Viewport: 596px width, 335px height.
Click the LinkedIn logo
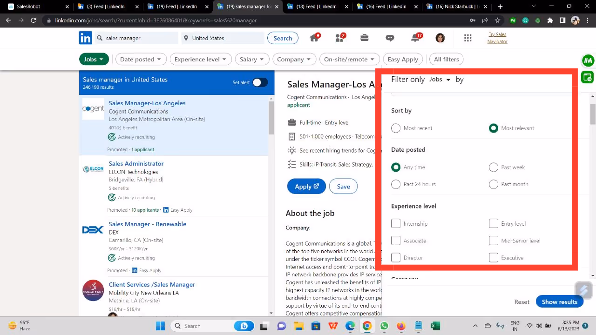tap(85, 38)
